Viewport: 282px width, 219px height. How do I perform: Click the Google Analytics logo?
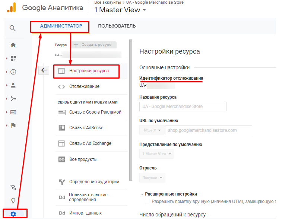point(12,7)
